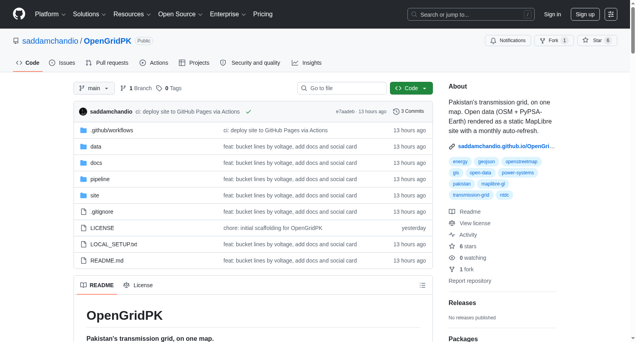Open the green Code dropdown button
The height and width of the screenshot is (342, 636).
(411, 88)
